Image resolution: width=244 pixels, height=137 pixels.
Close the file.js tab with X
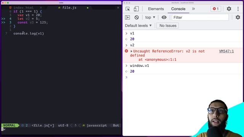click(118, 8)
